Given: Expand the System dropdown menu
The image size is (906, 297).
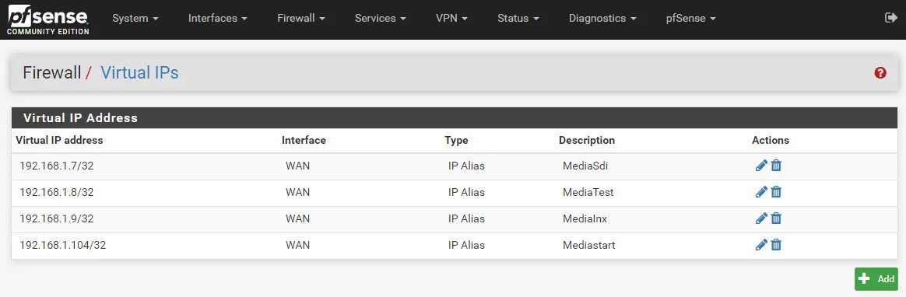Looking at the screenshot, I should pyautogui.click(x=135, y=19).
